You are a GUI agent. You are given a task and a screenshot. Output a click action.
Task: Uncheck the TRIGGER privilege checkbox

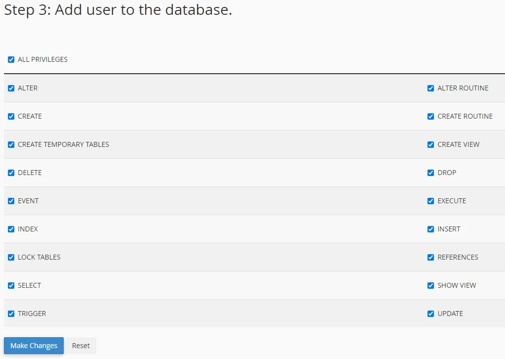(11, 314)
